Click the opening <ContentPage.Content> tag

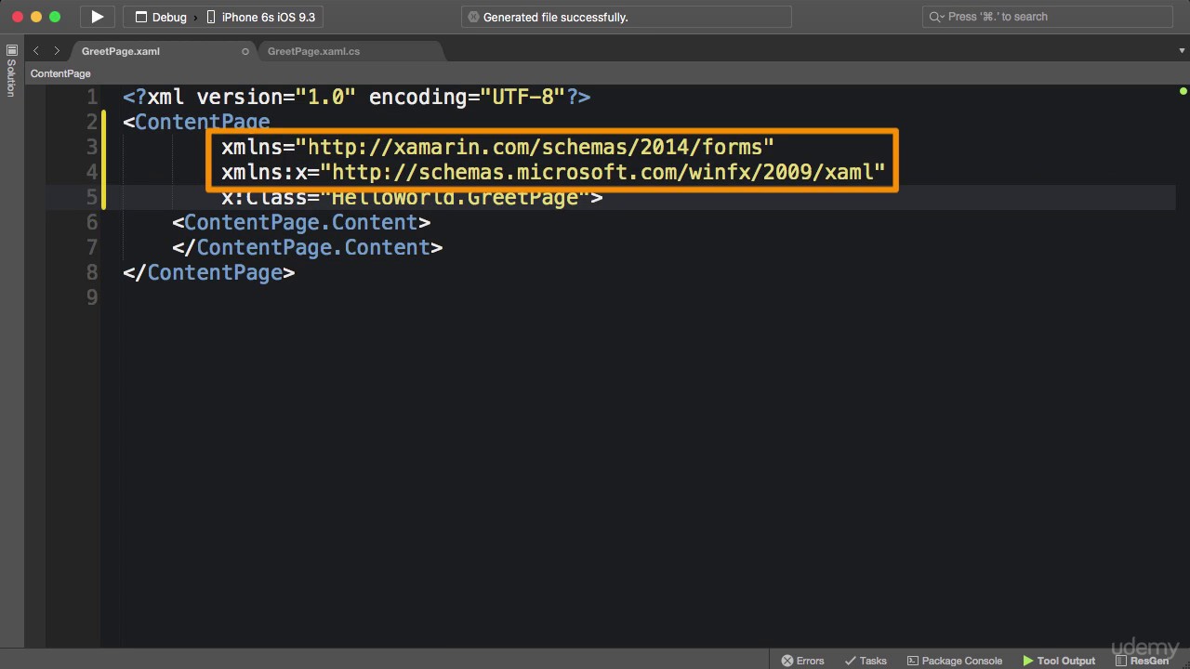(x=301, y=222)
